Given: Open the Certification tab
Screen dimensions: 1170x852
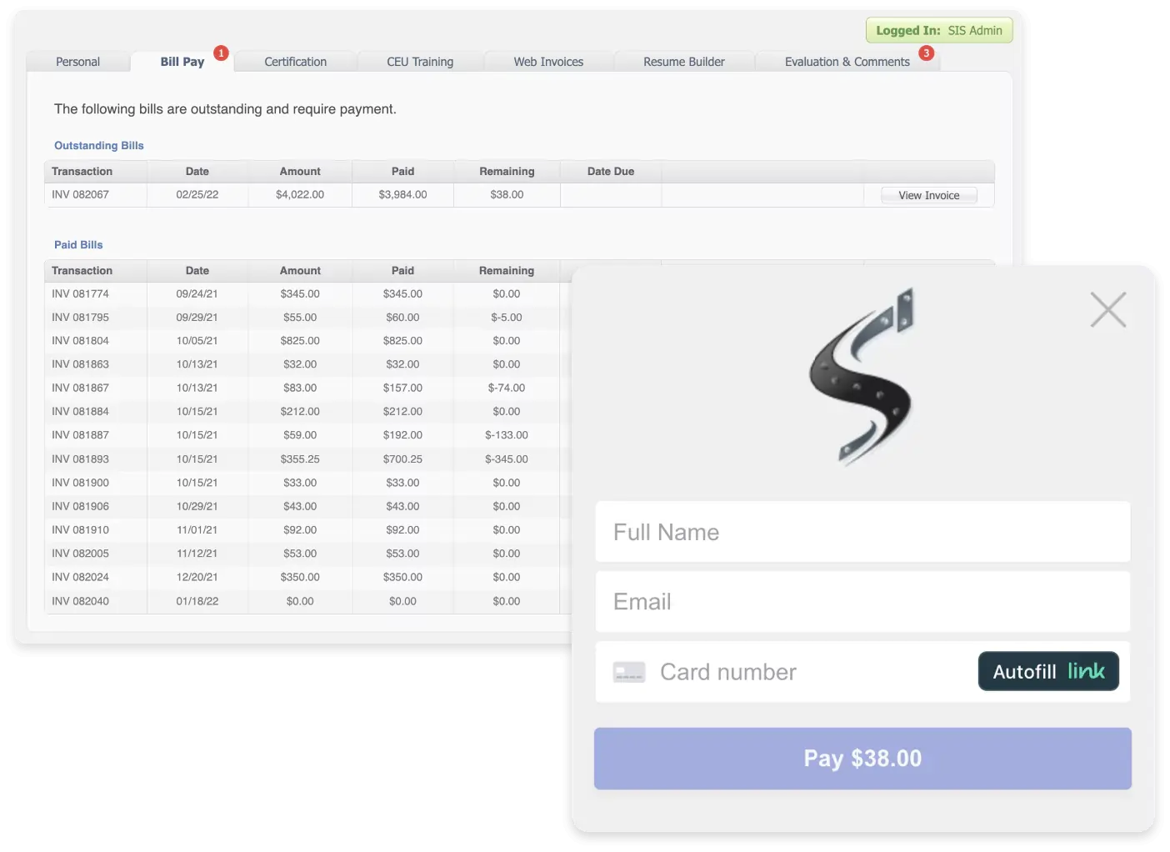Looking at the screenshot, I should click(x=295, y=62).
